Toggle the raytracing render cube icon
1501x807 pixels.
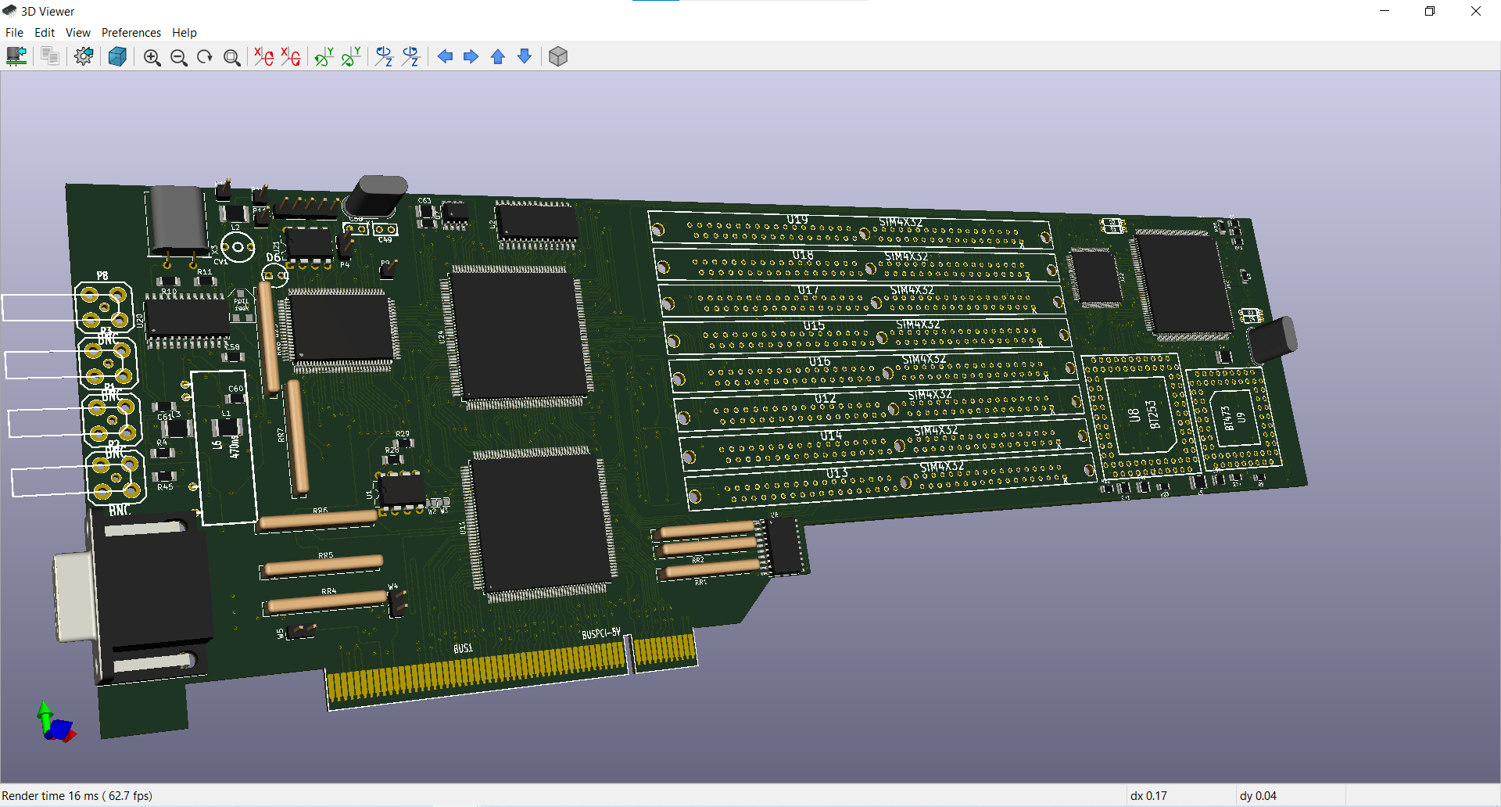pos(117,56)
